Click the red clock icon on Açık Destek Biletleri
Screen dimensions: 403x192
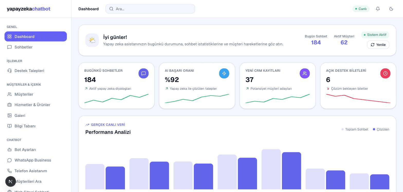point(385,73)
